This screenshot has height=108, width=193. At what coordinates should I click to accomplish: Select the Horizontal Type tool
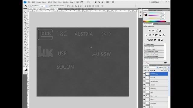(25, 53)
